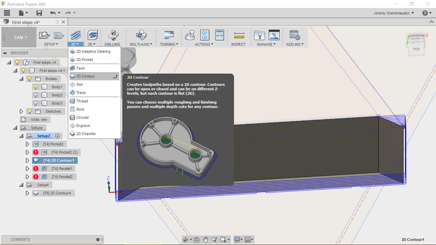Click the Add-Ins scripts icon
Image resolution: width=436 pixels, height=245 pixels.
[x=295, y=35]
